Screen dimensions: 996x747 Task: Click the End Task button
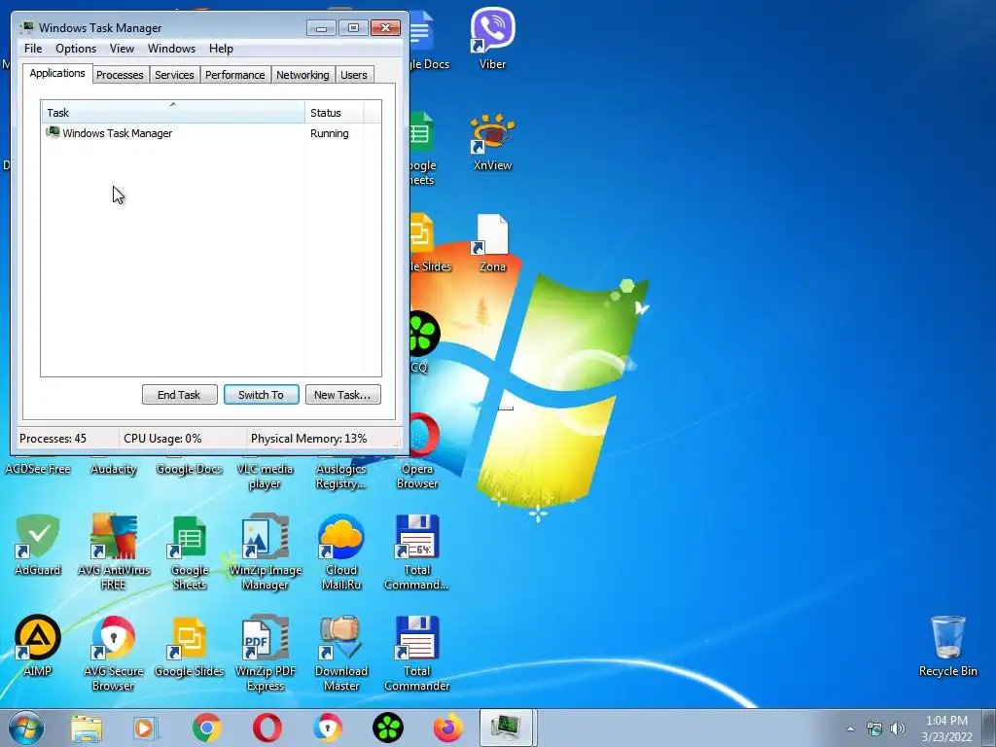tap(179, 395)
